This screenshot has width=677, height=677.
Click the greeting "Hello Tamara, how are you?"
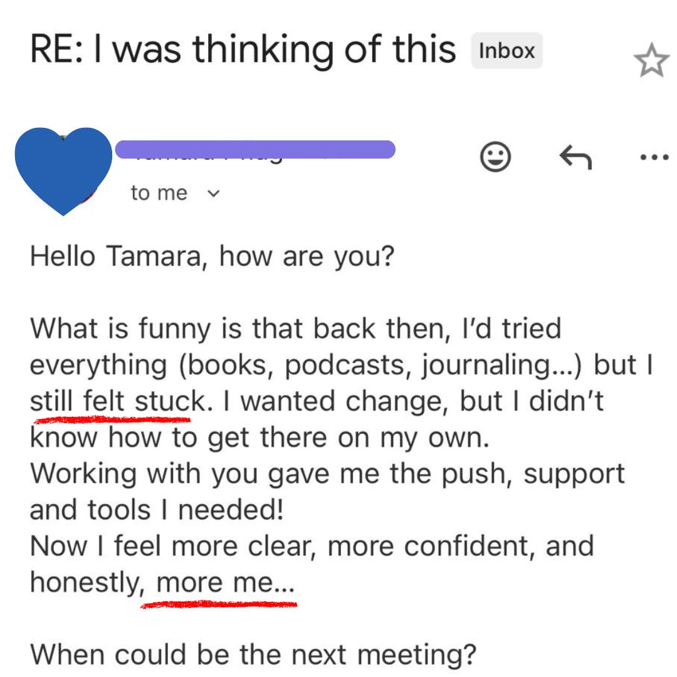click(211, 258)
